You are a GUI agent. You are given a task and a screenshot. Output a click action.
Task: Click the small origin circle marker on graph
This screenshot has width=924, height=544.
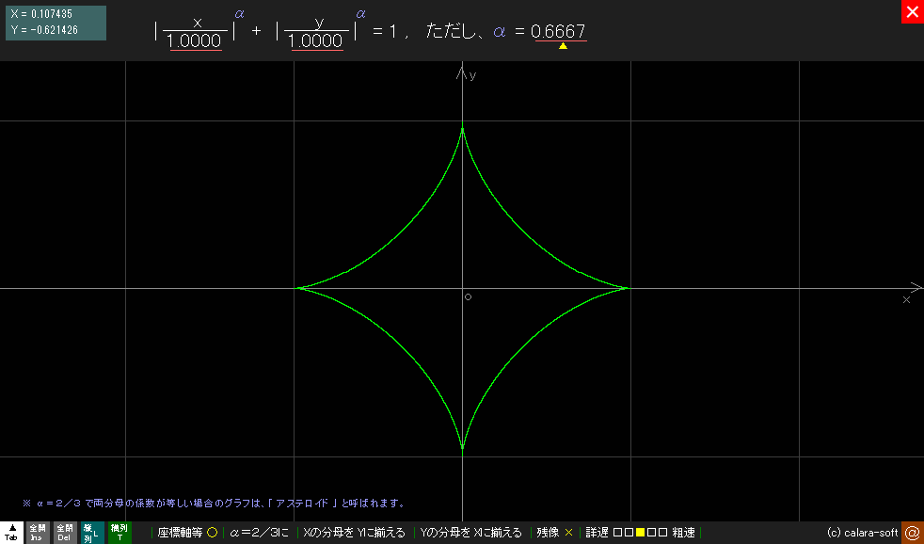coord(468,297)
